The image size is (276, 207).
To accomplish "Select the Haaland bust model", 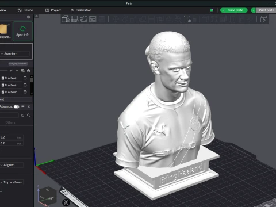I will [166, 115].
